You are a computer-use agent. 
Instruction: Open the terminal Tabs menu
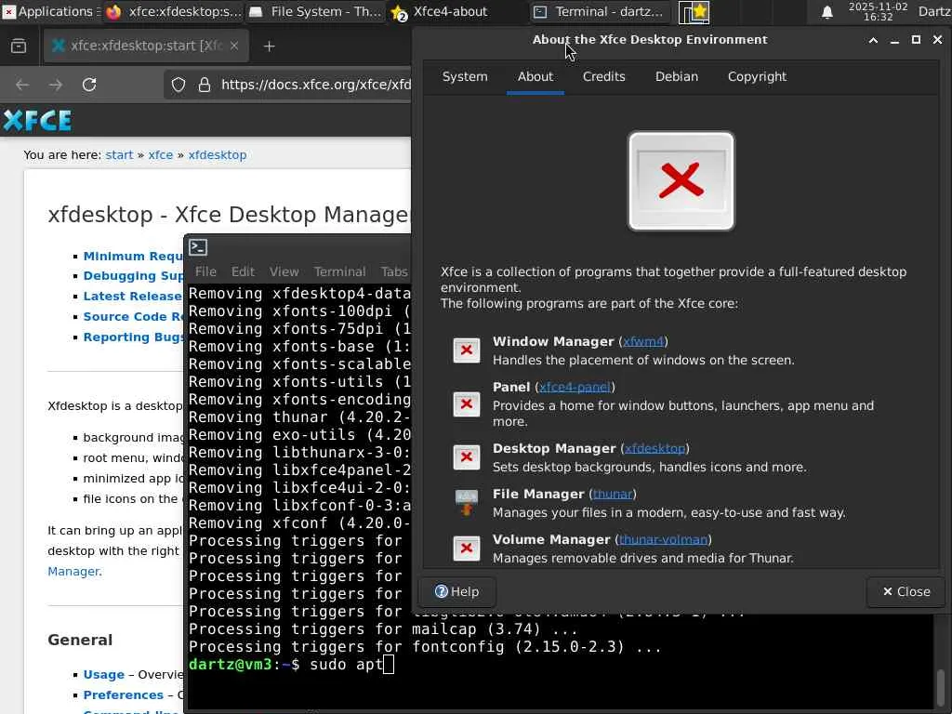tap(394, 272)
